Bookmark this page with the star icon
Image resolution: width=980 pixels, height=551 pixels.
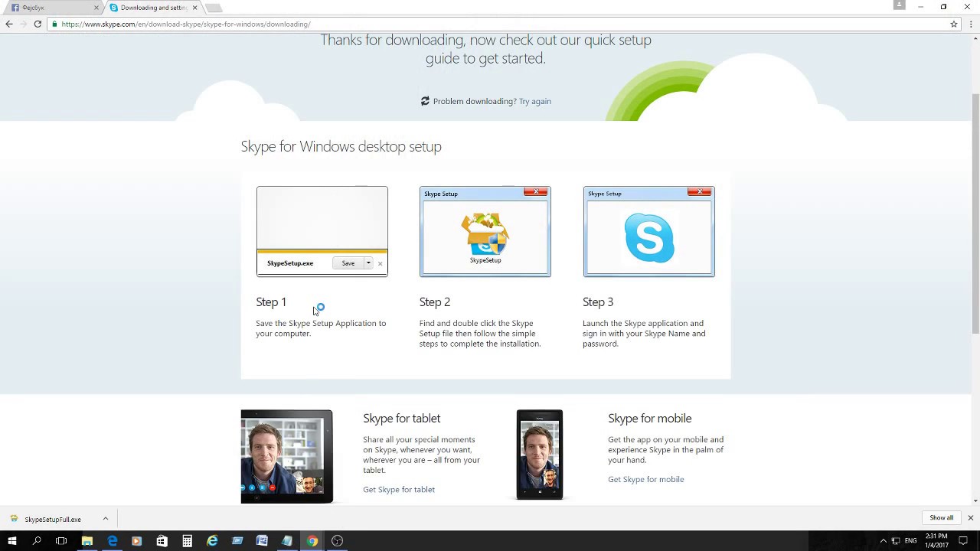(954, 24)
